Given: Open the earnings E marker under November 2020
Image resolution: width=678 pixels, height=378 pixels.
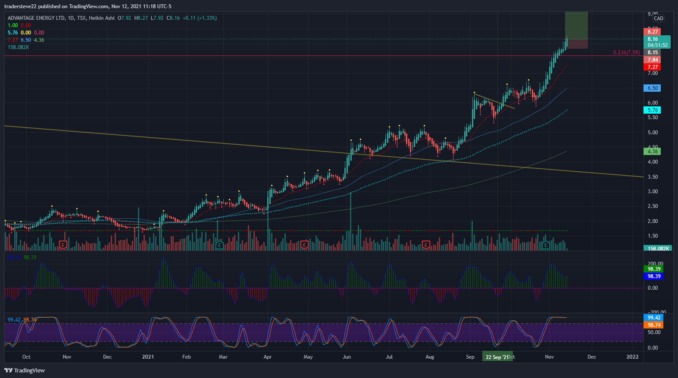Looking at the screenshot, I should (63, 245).
